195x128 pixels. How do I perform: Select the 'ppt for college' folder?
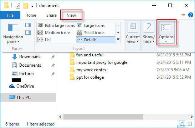coord(90,77)
